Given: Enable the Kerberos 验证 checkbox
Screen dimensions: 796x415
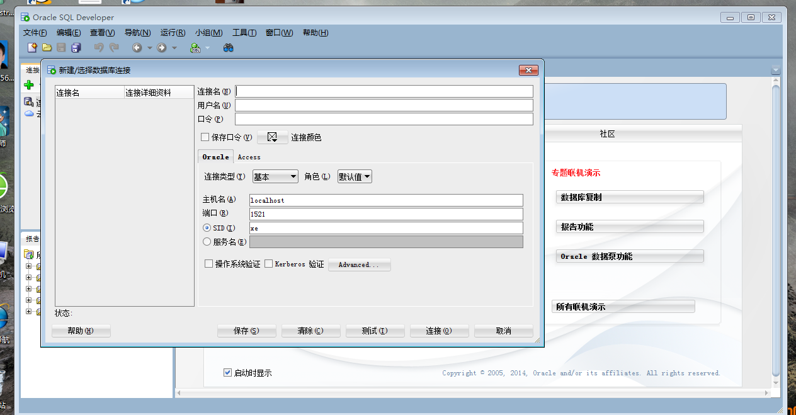Looking at the screenshot, I should point(269,264).
